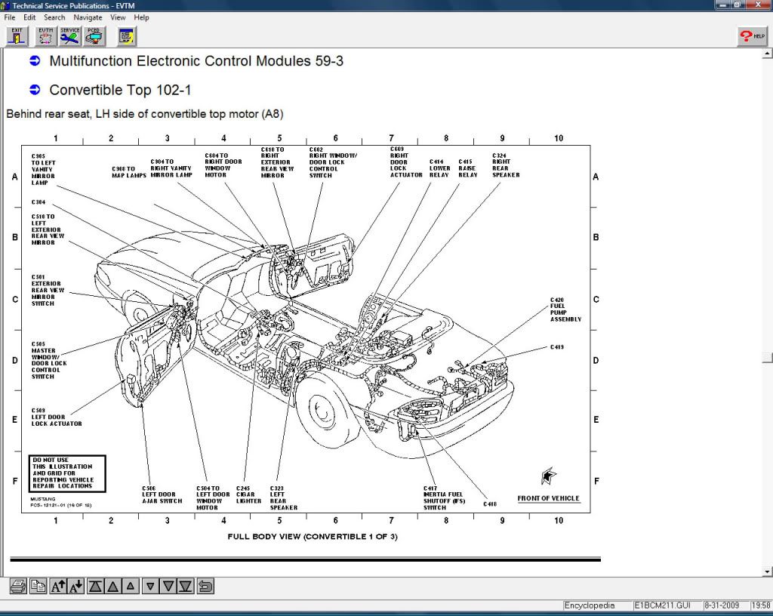Screen dimensions: 773x616
Task: Zoom out with the smallest down-triangle button
Action: pos(150,586)
